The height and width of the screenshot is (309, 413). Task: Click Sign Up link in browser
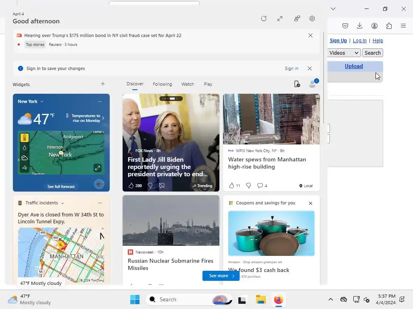tap(338, 41)
